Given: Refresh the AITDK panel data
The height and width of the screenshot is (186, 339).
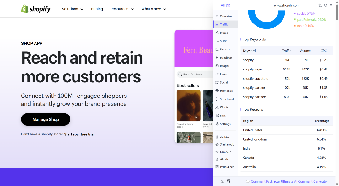Looking at the screenshot, I should (x=326, y=5).
